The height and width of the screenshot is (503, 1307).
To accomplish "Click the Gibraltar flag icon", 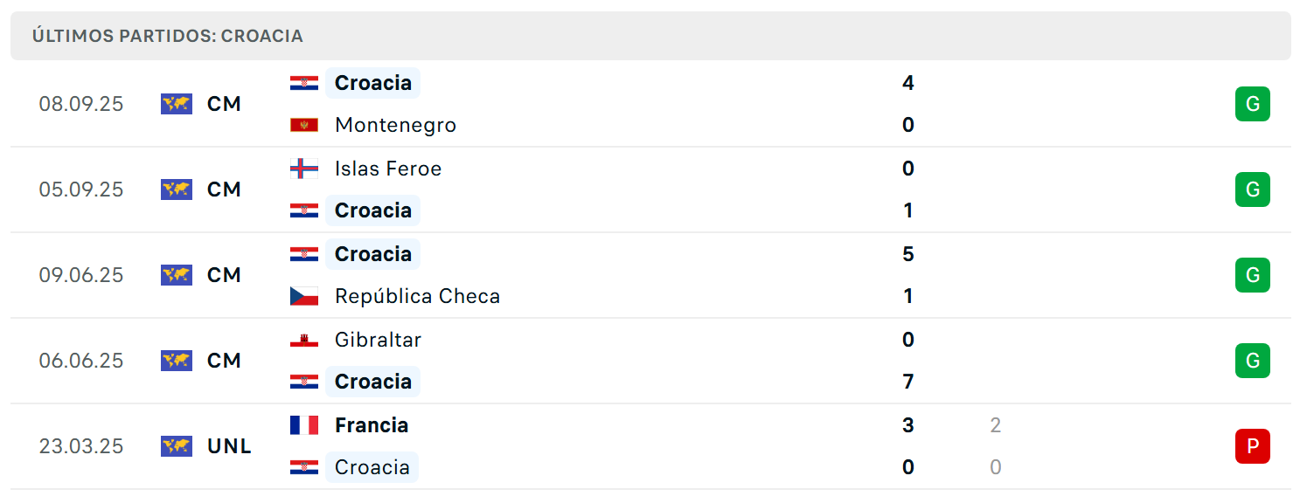I will 304,340.
